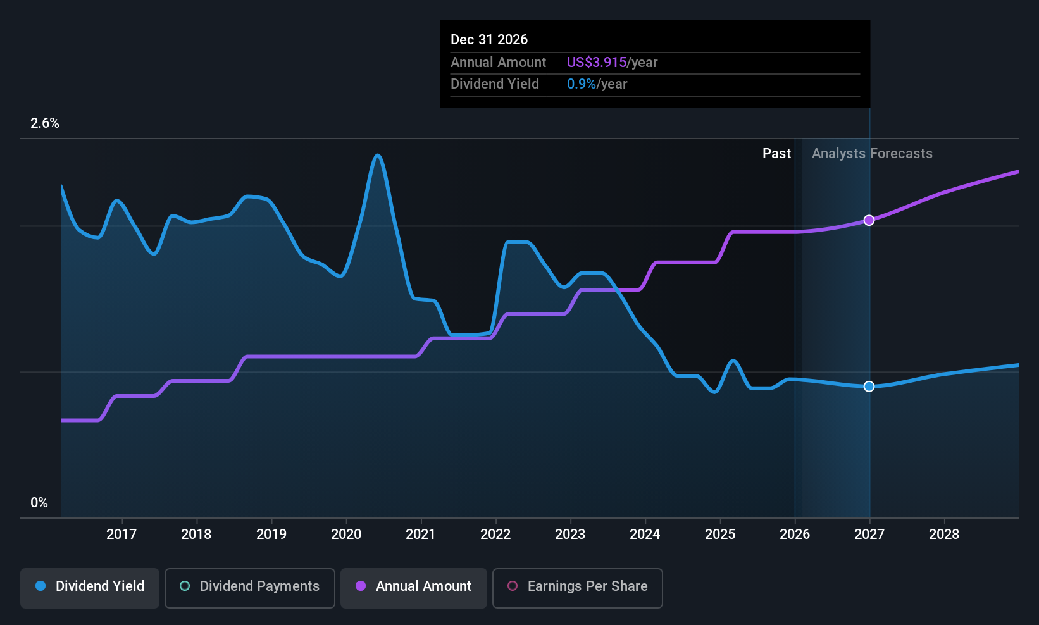Click the 2.6% y-axis label

[45, 123]
